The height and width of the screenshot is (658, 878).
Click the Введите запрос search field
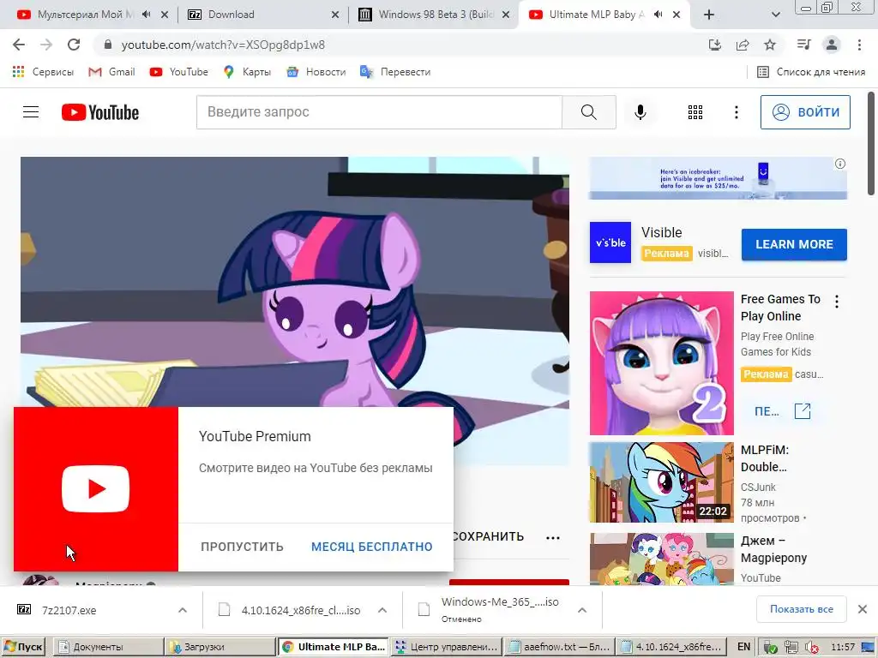tap(379, 112)
